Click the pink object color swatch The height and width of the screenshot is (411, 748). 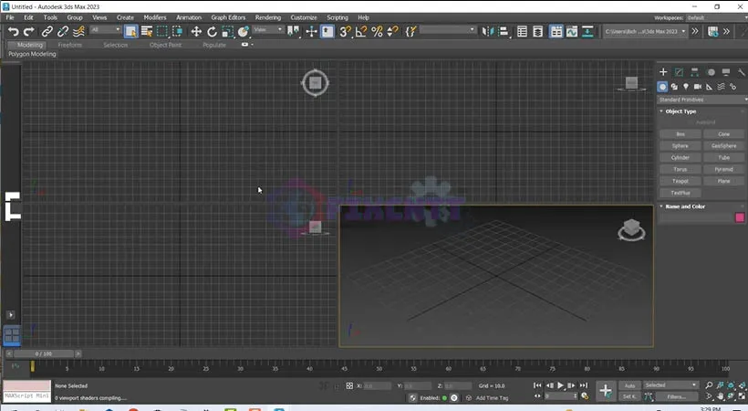pos(739,217)
